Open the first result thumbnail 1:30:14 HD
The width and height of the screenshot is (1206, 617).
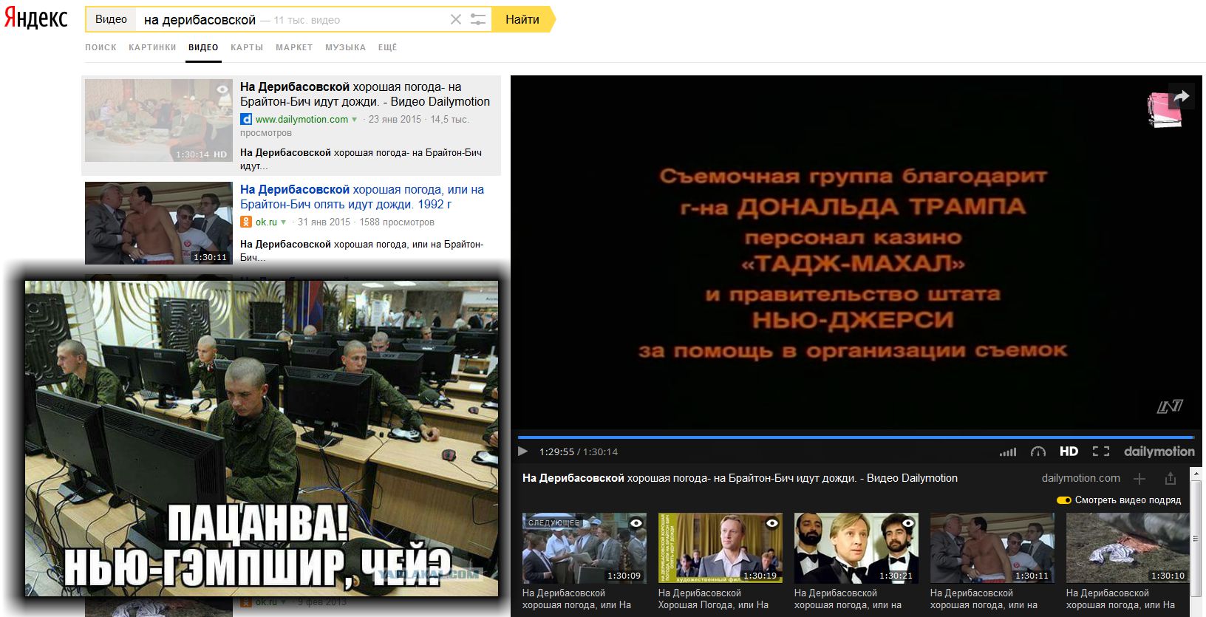point(159,120)
